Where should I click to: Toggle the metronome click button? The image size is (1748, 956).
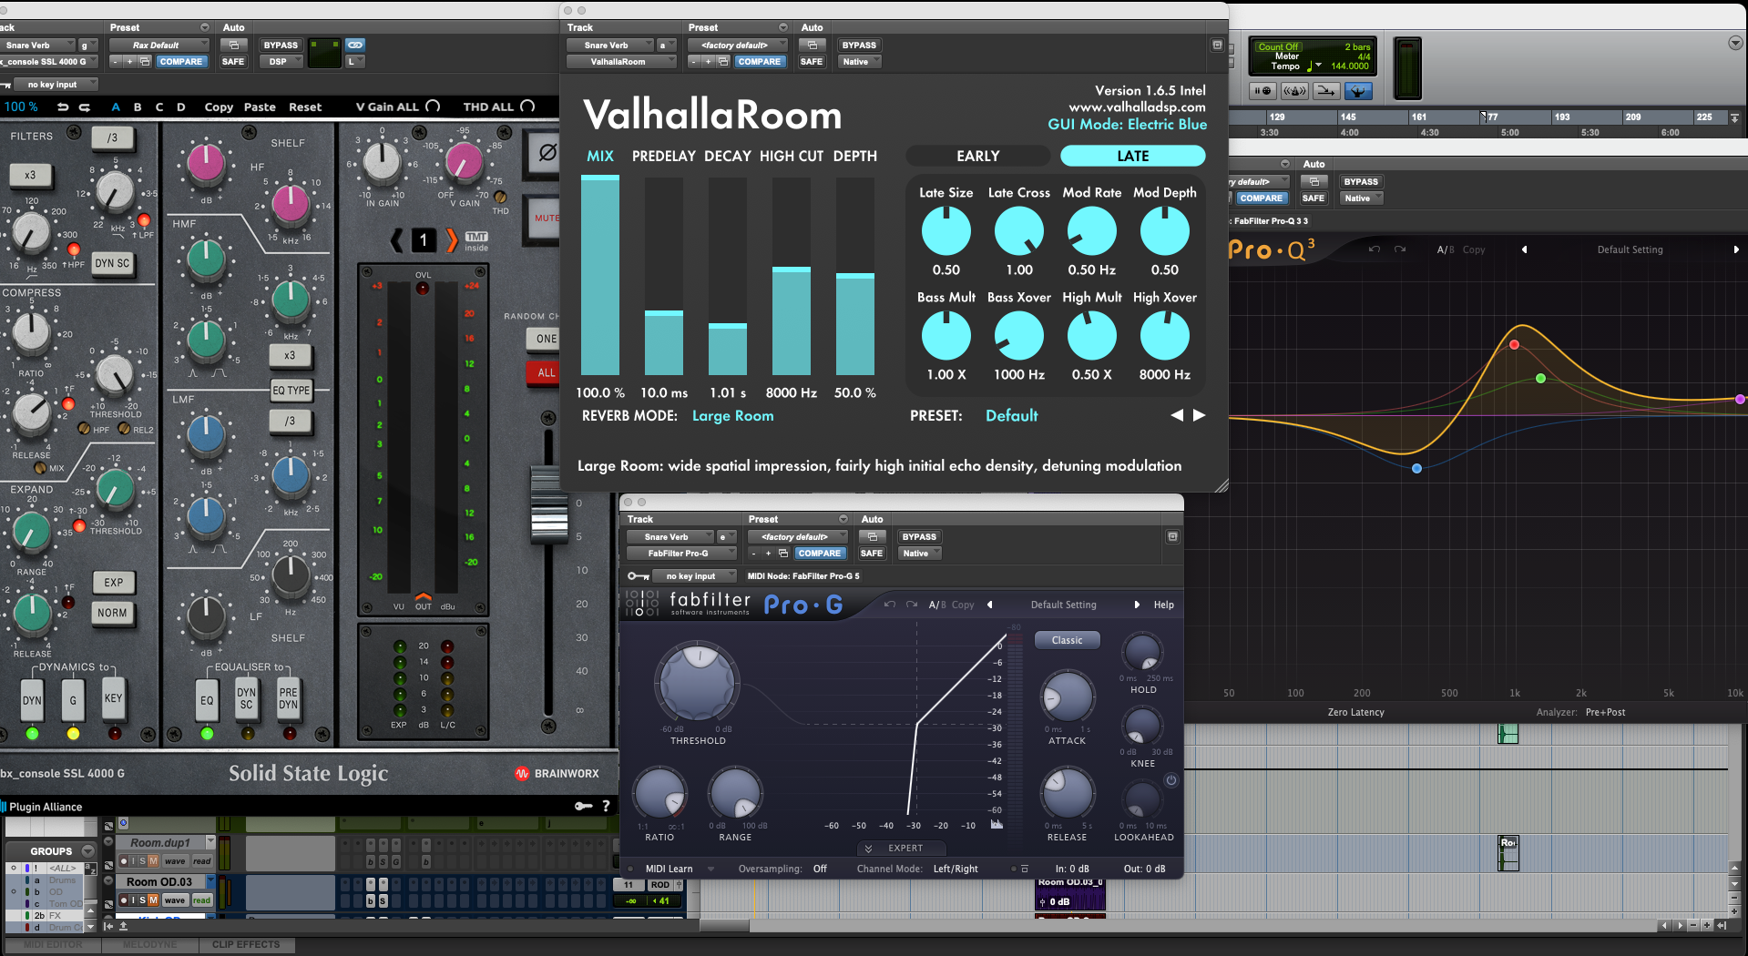1294,90
